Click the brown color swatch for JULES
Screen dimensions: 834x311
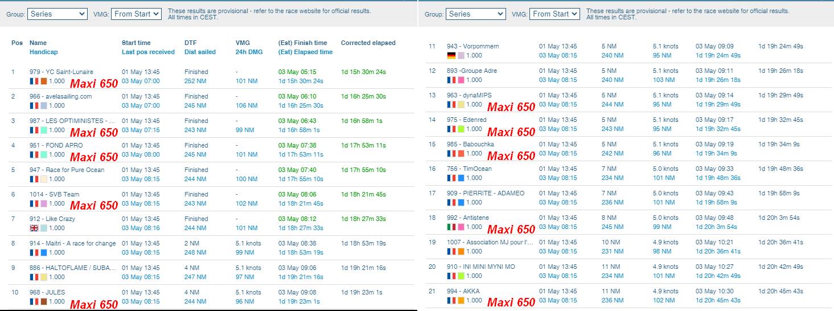[44, 301]
